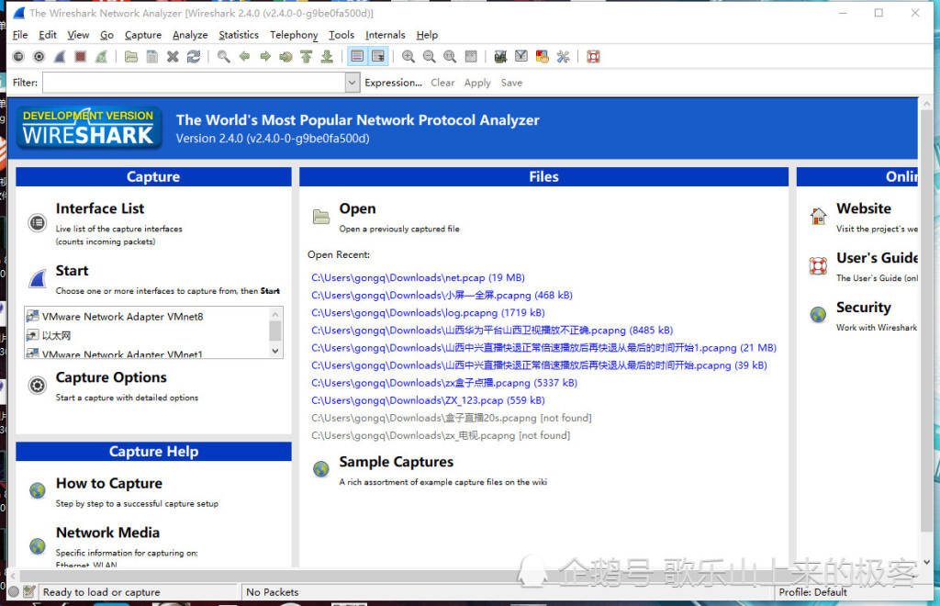Open the Internals menu

[x=385, y=35]
